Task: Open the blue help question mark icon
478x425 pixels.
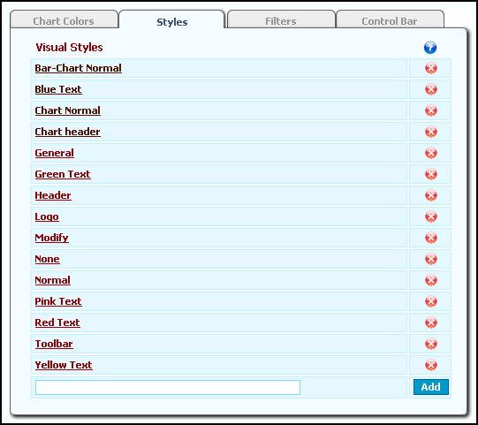Action: 430,48
